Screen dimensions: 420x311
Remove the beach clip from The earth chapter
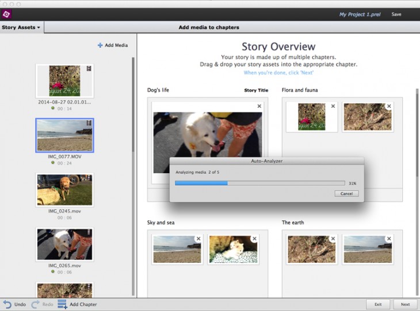coord(389,239)
